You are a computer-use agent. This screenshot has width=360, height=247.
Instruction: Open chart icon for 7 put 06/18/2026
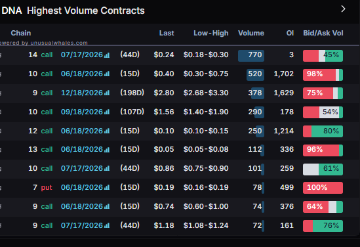pyautogui.click(x=107, y=188)
